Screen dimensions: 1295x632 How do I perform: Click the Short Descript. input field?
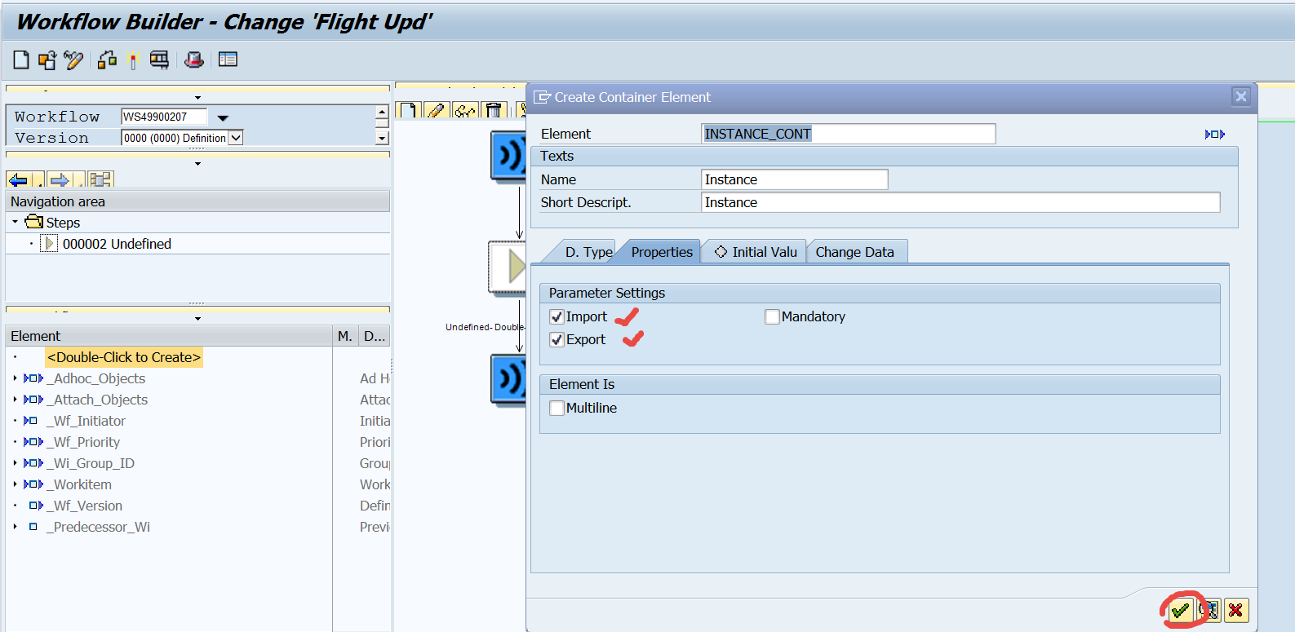click(x=960, y=202)
